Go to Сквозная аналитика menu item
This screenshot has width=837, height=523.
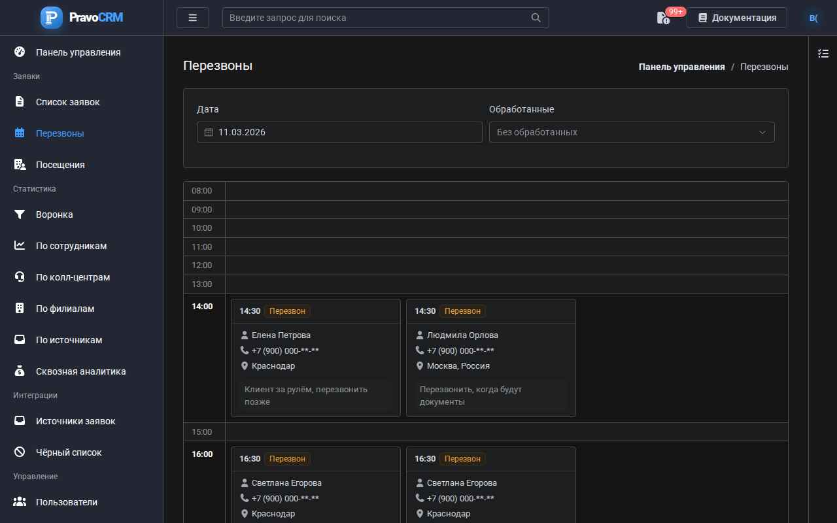click(81, 371)
